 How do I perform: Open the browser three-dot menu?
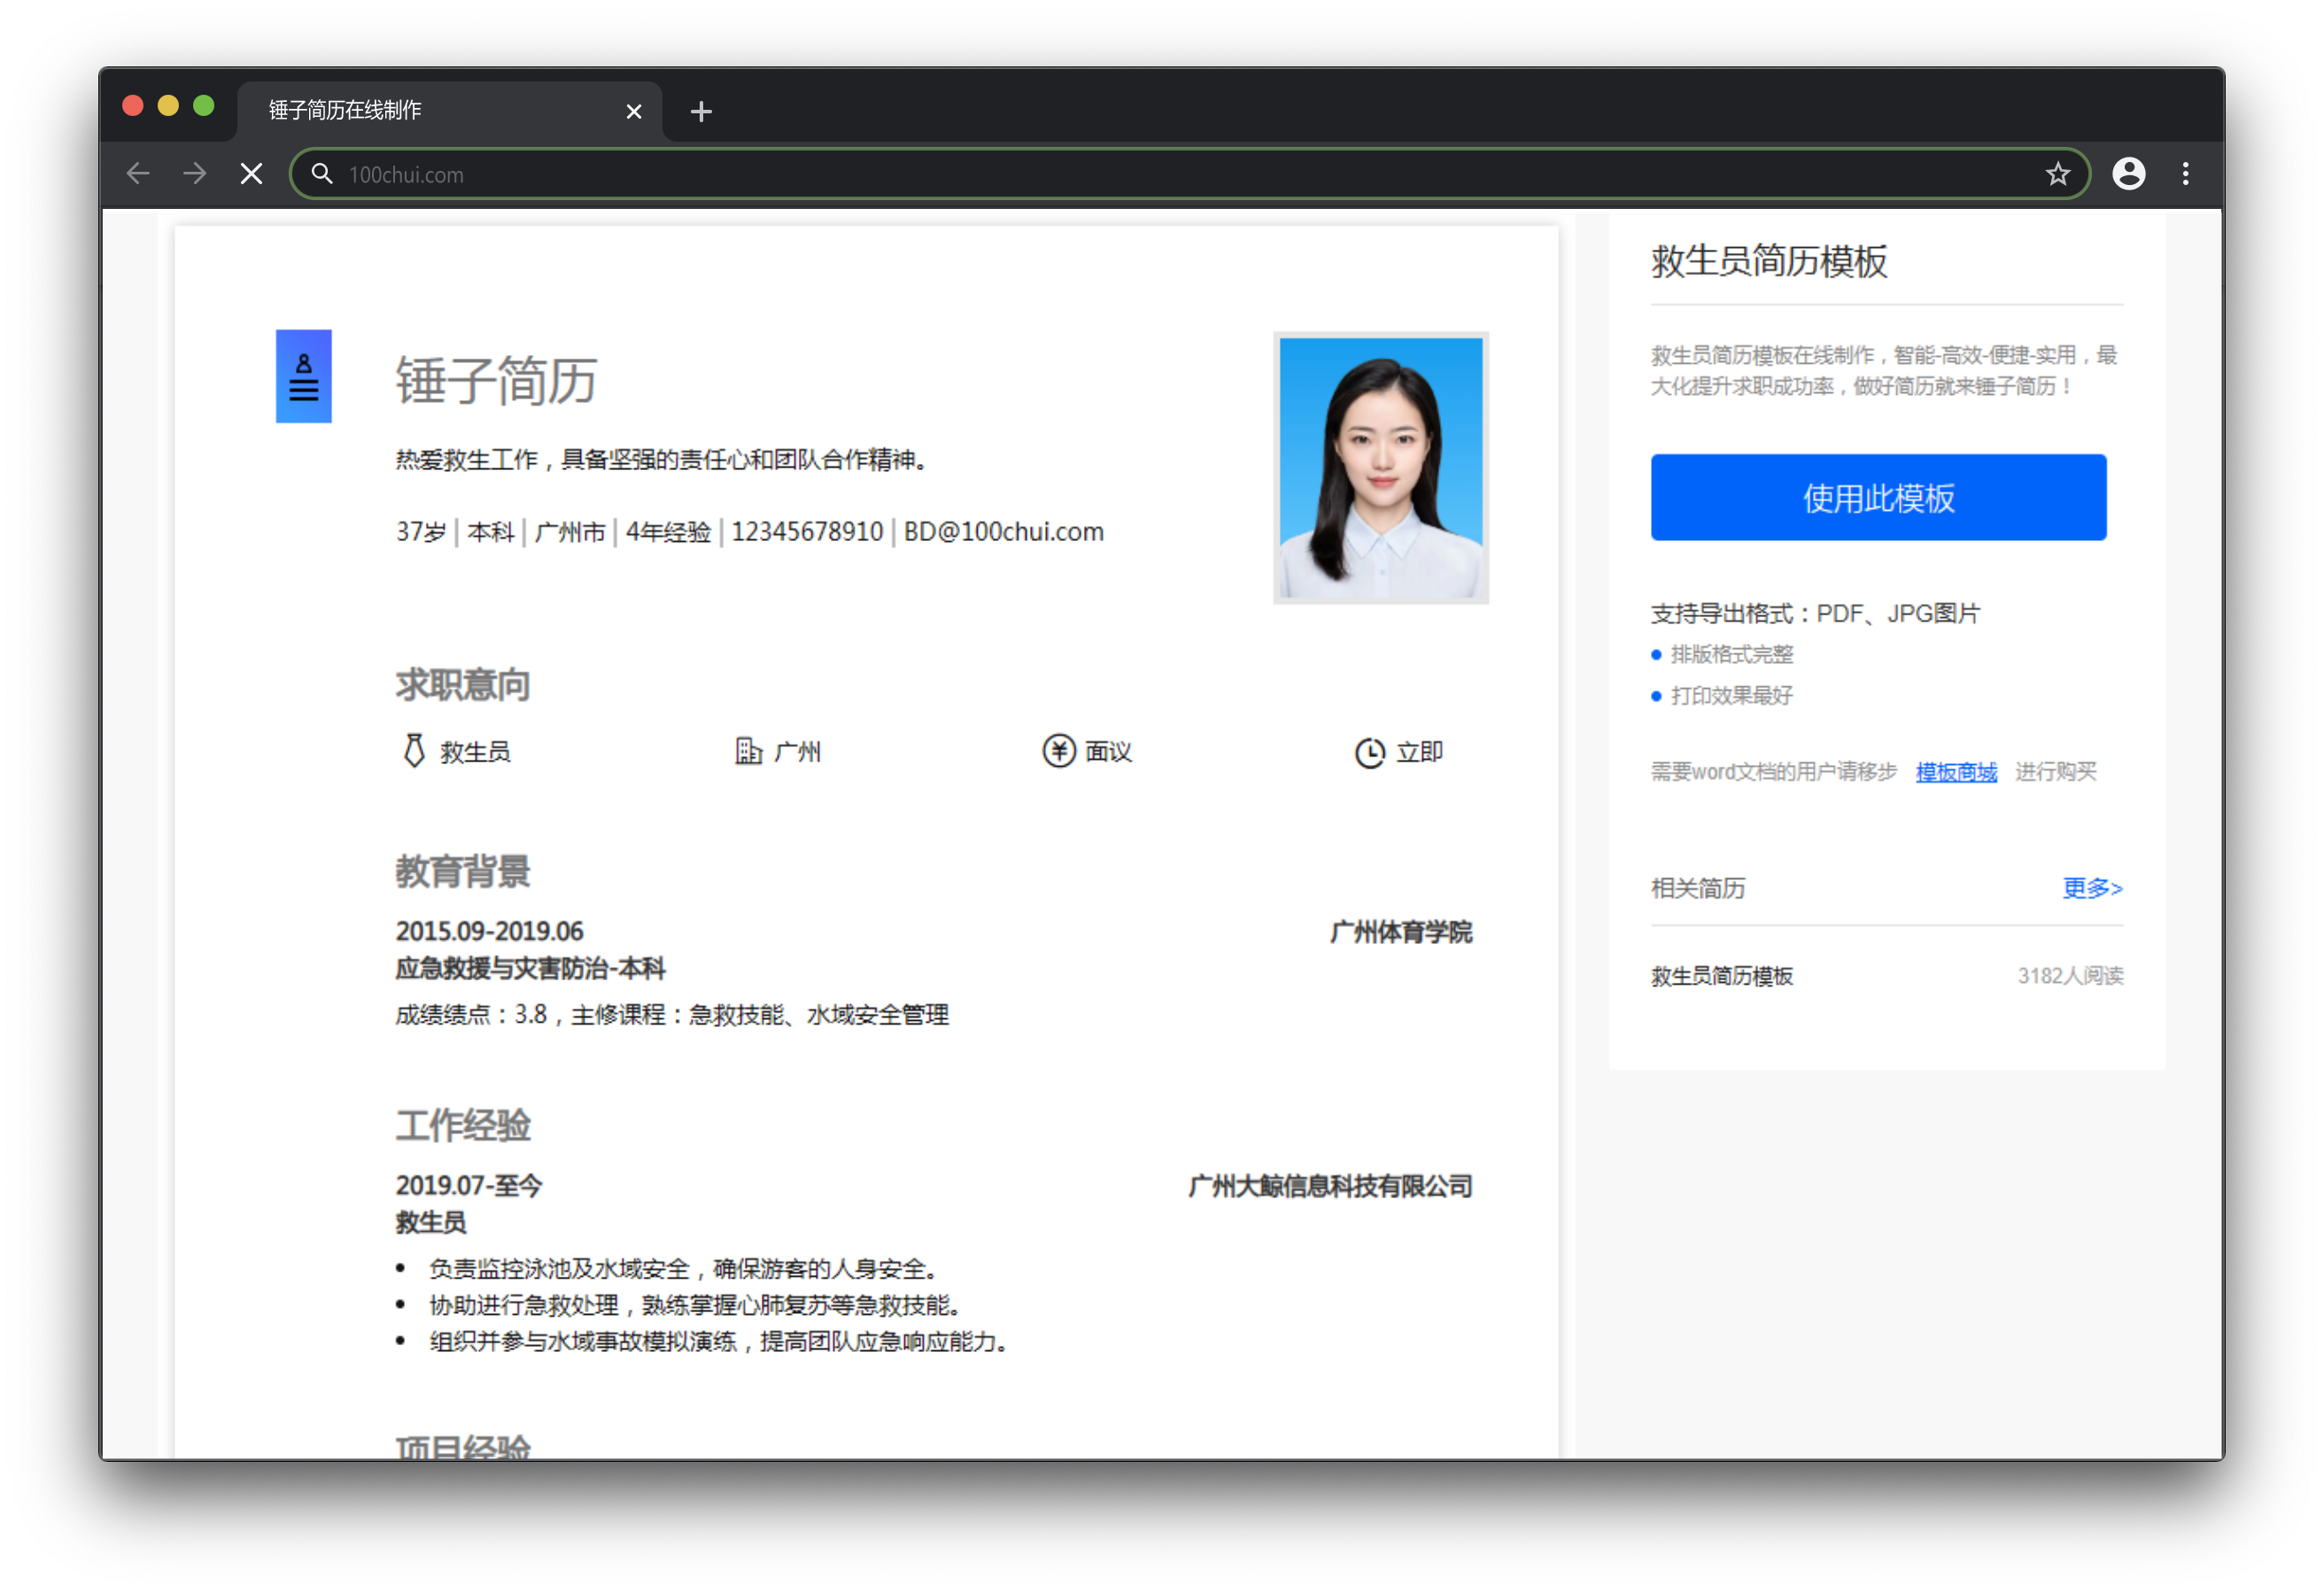[2185, 174]
